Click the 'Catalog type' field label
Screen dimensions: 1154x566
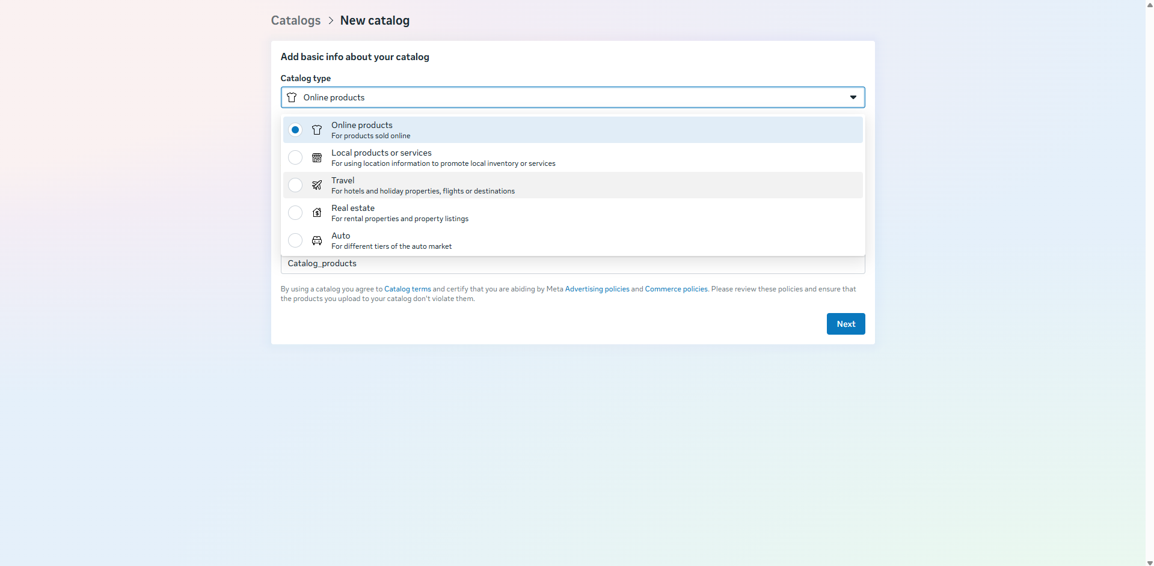coord(305,78)
